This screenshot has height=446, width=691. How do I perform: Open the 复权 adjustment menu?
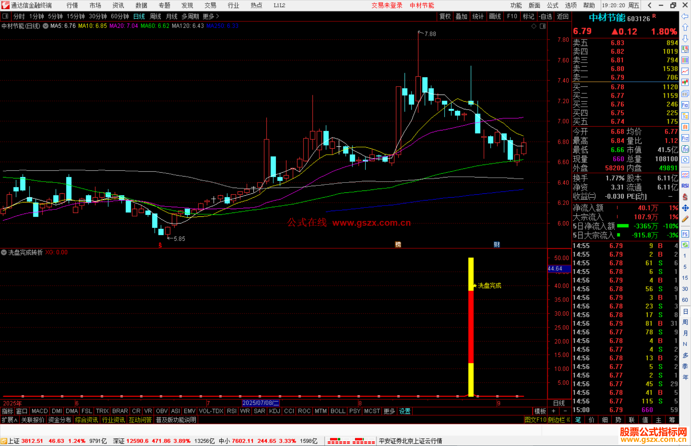(445, 16)
